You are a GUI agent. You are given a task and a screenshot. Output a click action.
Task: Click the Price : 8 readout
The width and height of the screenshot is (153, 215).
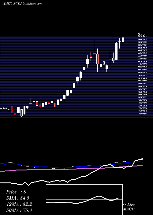[16, 192]
